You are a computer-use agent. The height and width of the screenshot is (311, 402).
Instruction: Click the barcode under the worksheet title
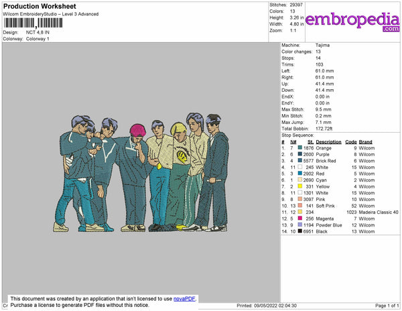click(x=33, y=23)
